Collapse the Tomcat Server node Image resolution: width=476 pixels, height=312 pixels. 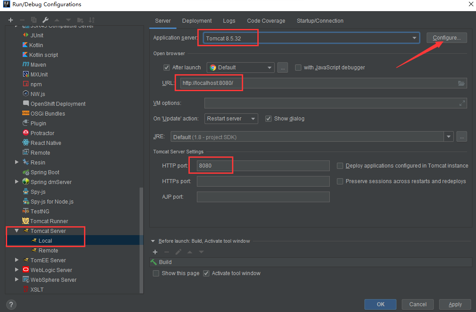(x=17, y=231)
